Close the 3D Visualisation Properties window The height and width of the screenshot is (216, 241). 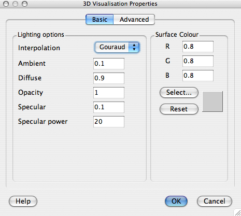coord(6,4)
